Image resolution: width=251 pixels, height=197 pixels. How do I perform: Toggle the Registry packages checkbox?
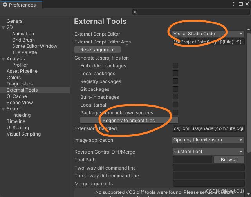[175, 81]
